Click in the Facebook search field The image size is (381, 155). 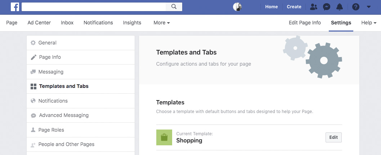94,7
